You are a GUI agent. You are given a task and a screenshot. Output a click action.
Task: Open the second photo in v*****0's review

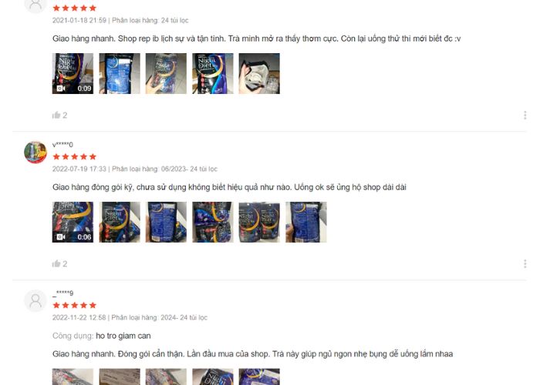(120, 222)
